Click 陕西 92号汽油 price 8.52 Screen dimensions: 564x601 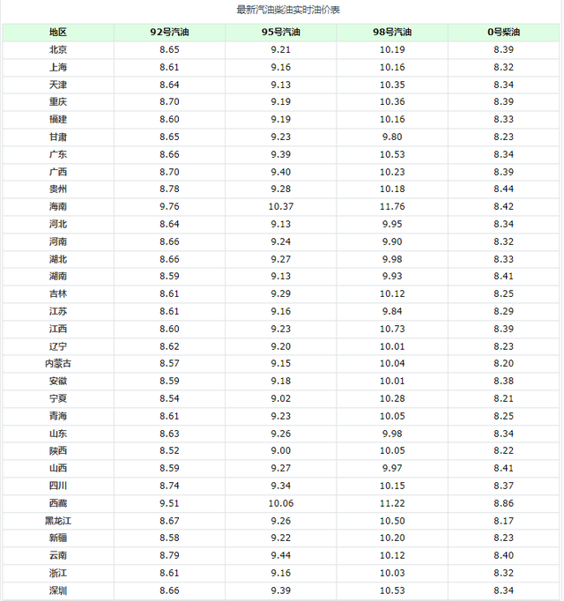tap(169, 451)
